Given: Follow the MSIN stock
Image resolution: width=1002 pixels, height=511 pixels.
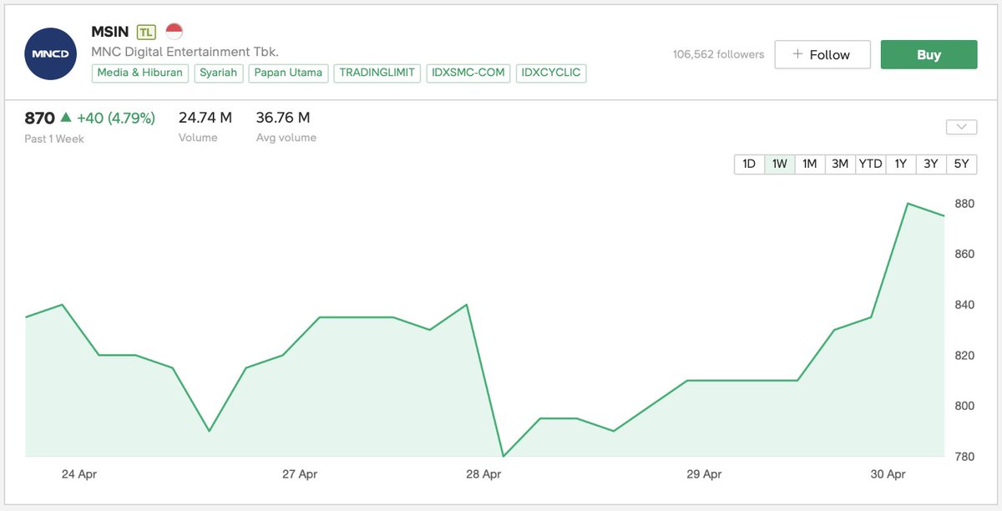Looking at the screenshot, I should pyautogui.click(x=822, y=54).
